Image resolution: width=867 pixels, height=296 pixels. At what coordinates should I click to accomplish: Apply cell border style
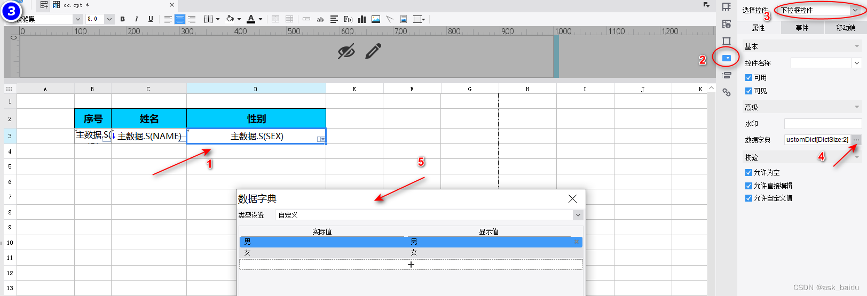(x=209, y=19)
